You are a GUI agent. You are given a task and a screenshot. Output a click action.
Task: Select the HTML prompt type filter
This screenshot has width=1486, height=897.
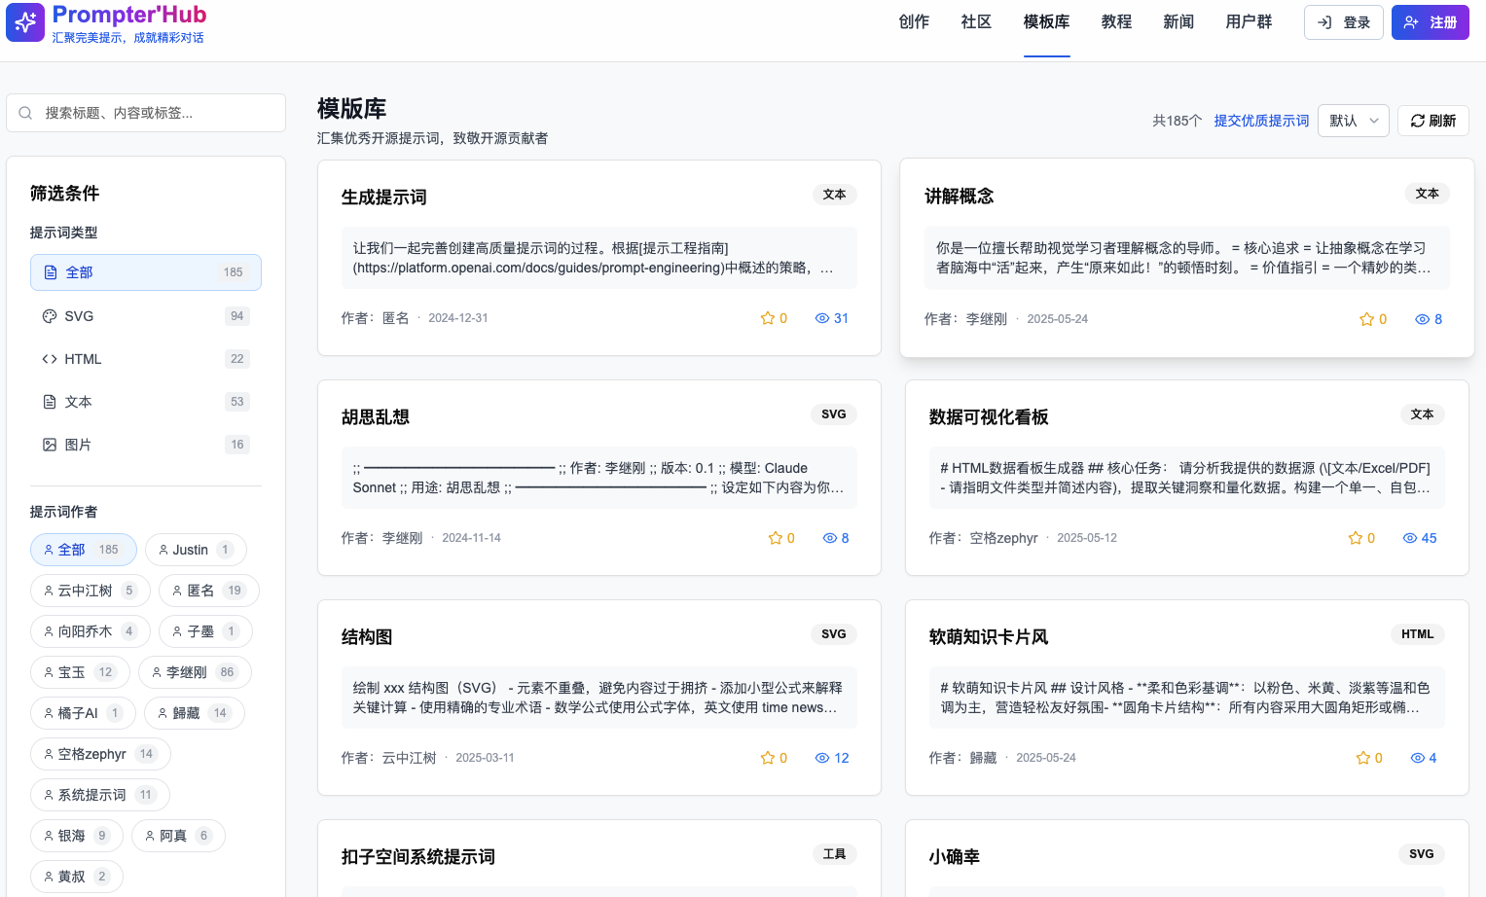click(x=145, y=359)
